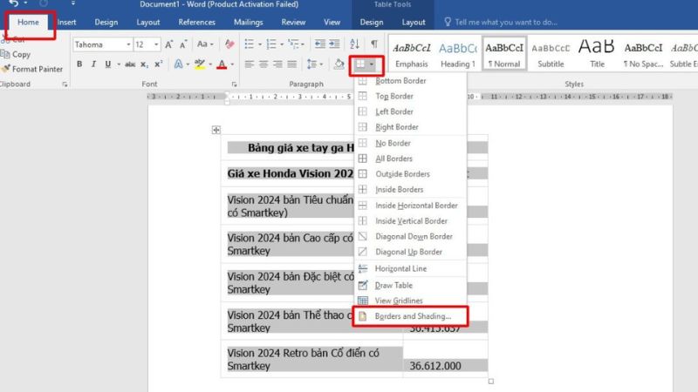
Task: Click the Clear All Formatting icon
Action: 230,44
